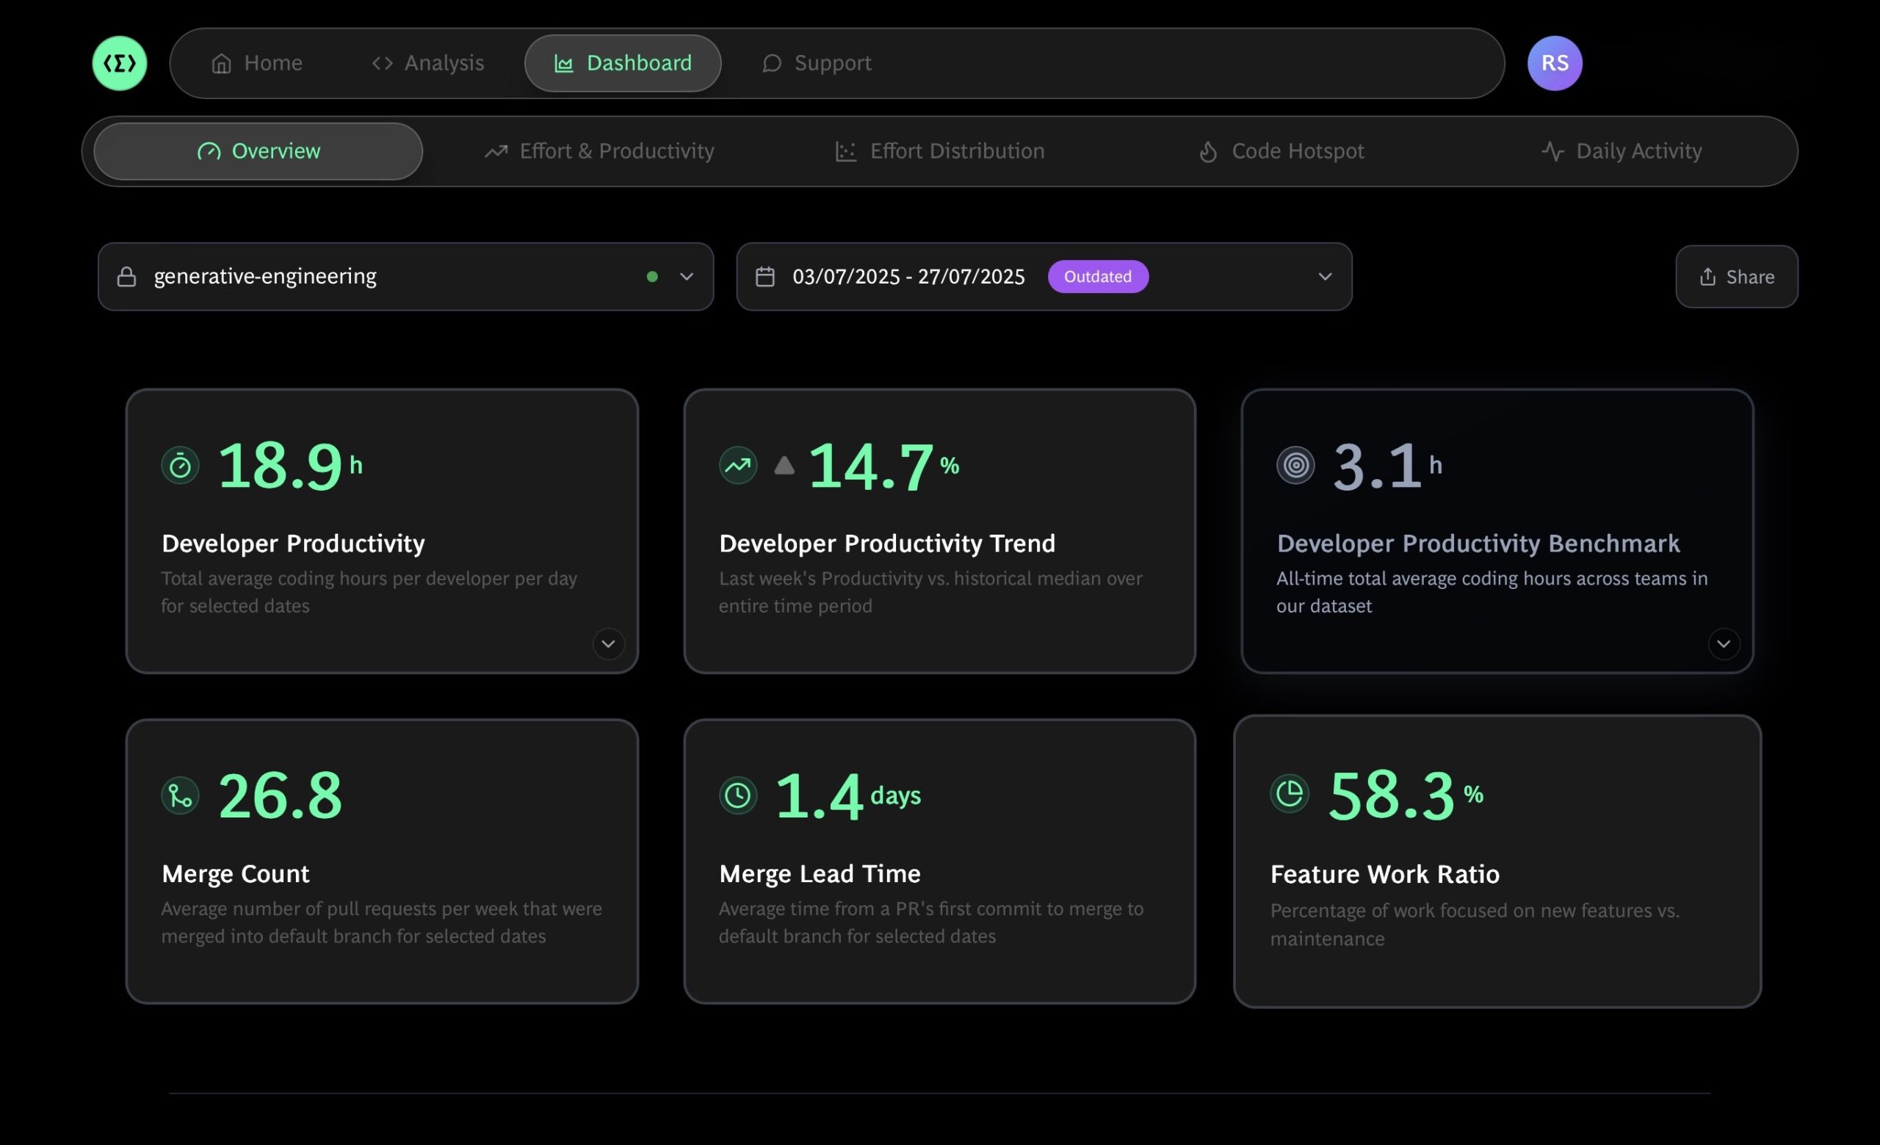Select the Dashboard tab

click(x=623, y=63)
